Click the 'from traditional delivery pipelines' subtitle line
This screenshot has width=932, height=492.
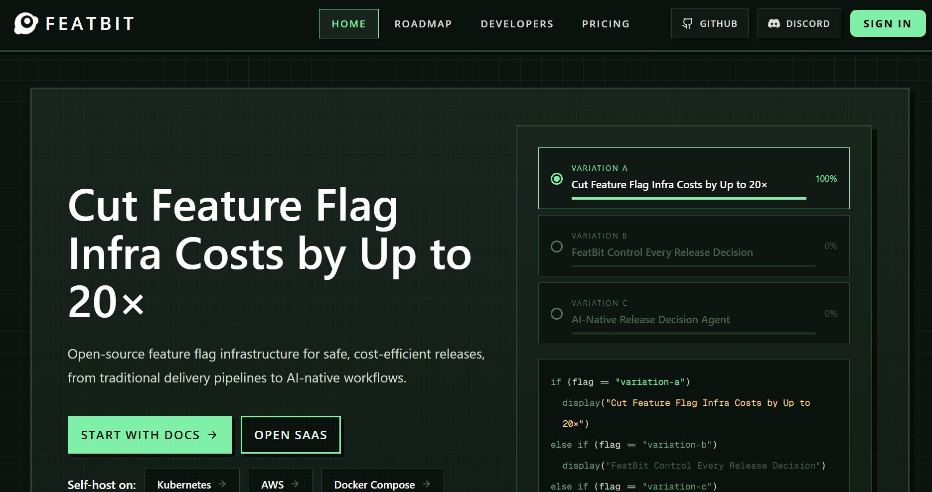pos(237,378)
